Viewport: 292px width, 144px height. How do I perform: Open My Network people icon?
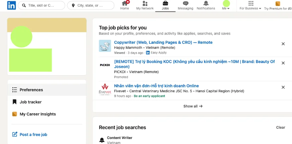tap(145, 3)
